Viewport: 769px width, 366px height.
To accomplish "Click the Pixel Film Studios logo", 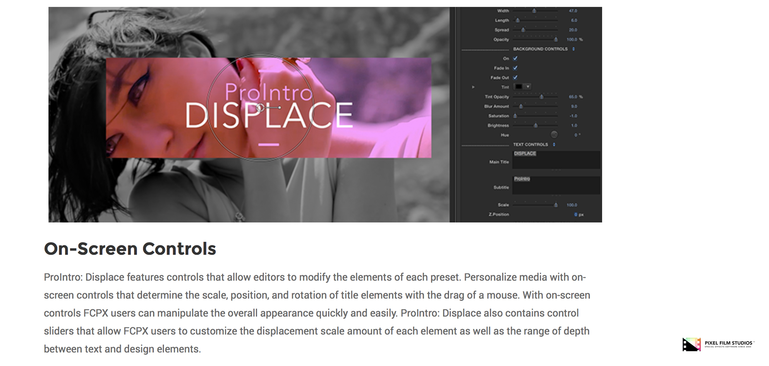I will pyautogui.click(x=718, y=344).
